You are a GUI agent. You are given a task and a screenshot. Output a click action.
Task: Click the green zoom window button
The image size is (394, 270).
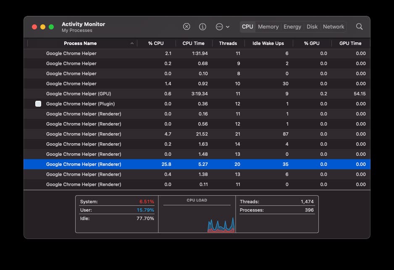pos(51,27)
